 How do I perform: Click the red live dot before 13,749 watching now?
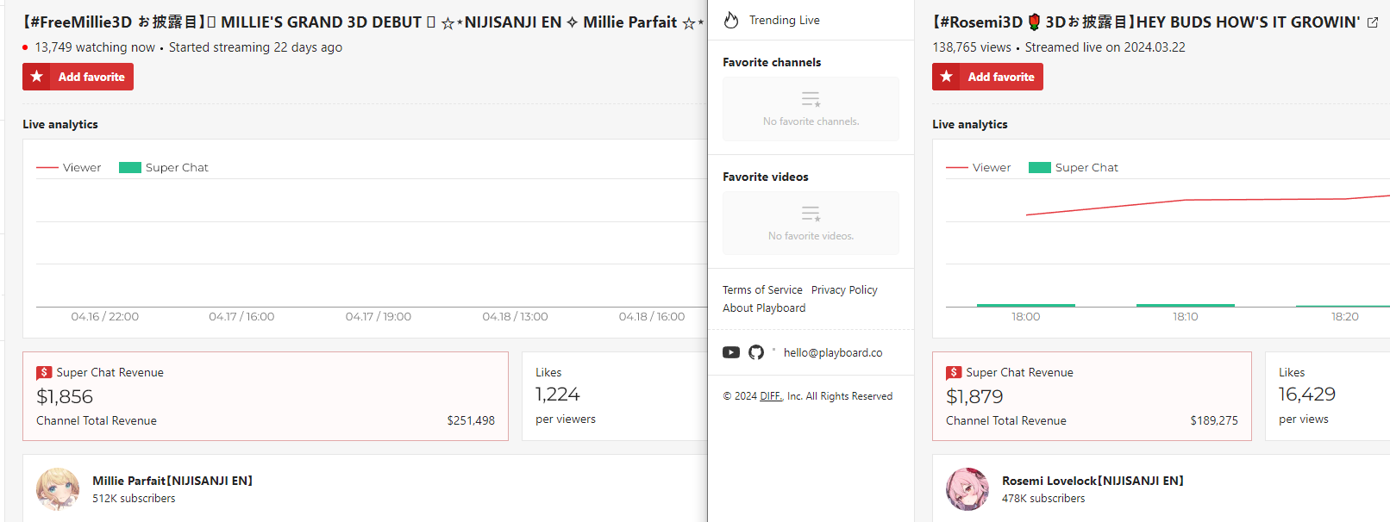point(25,47)
